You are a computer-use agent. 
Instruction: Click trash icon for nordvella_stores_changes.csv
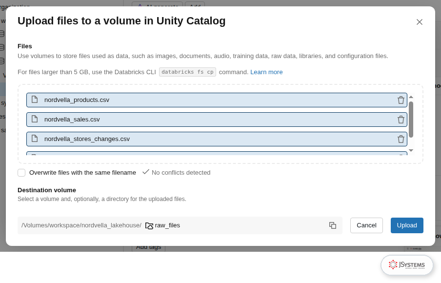[x=401, y=139]
